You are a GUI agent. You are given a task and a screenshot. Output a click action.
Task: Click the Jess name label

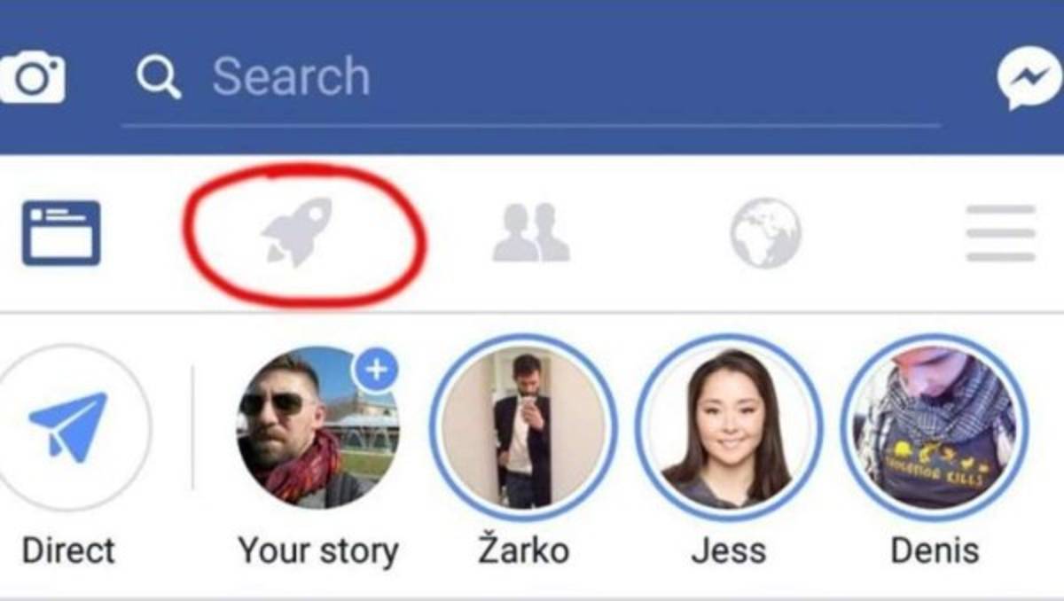point(729,550)
